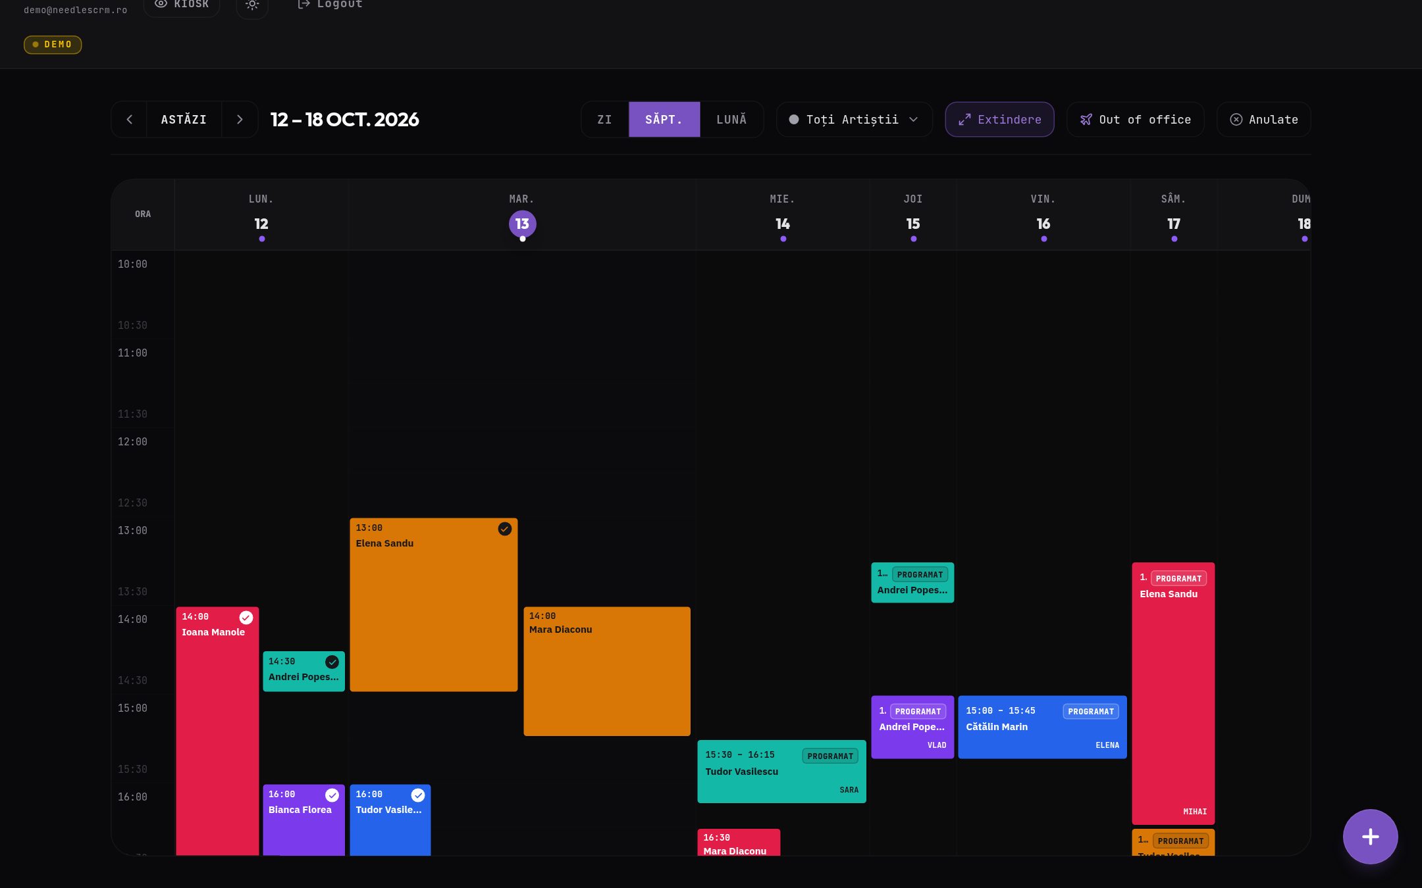
Task: Click checkmark on Tudor Vasile 16:00 appointment
Action: coord(418,795)
